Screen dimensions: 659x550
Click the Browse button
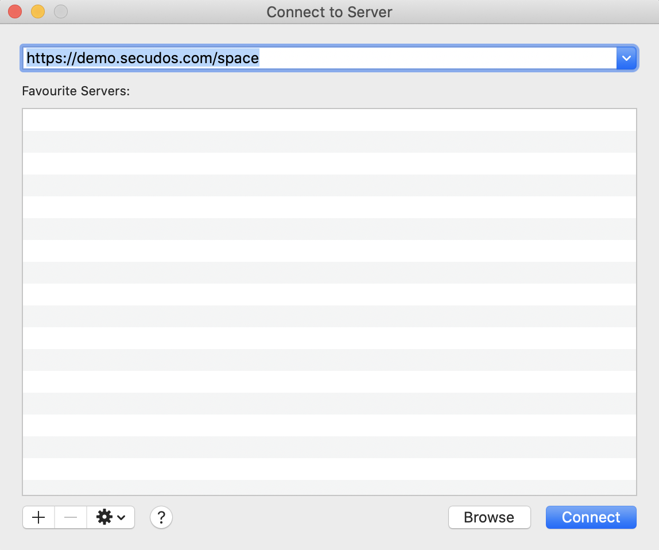click(489, 517)
